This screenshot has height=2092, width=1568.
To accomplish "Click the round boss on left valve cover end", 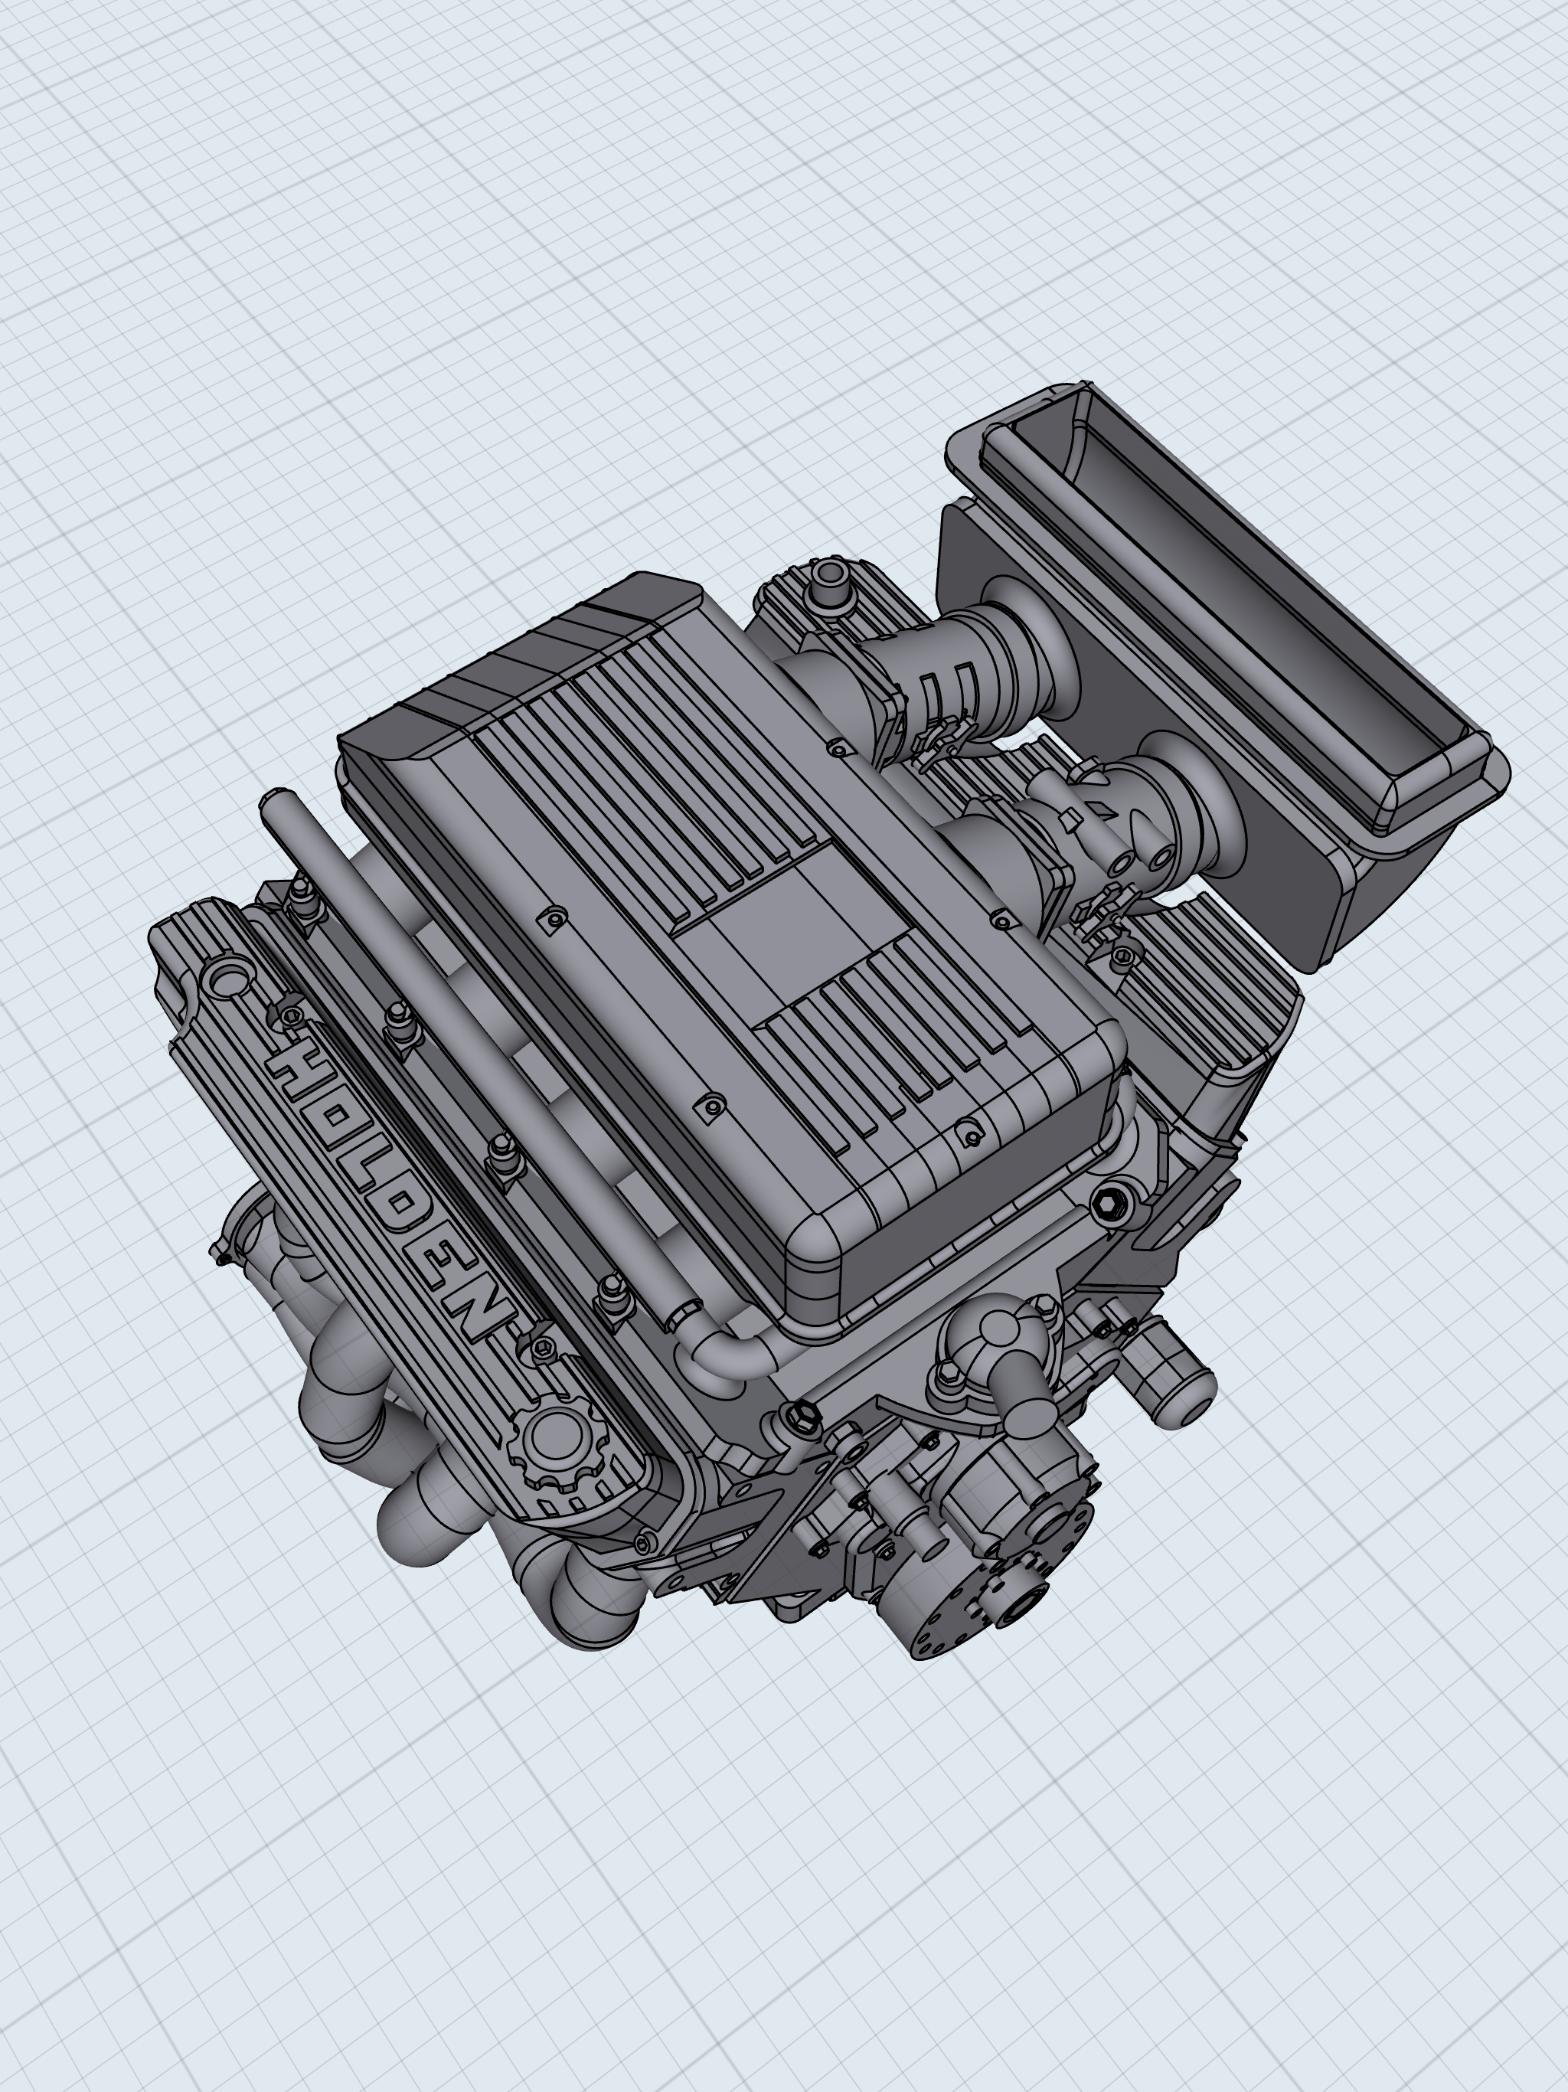I will point(227,979).
